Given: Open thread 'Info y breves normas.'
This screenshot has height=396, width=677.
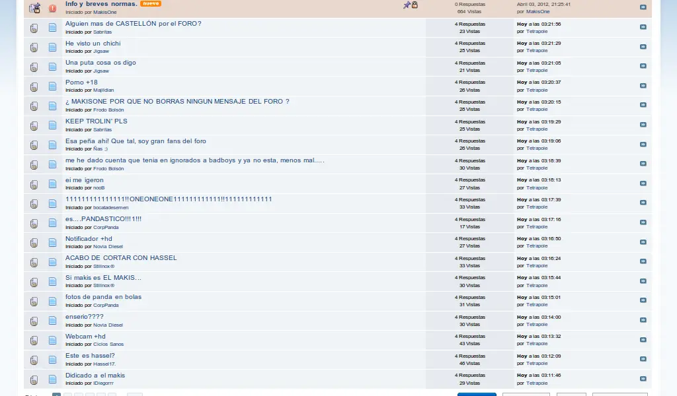Looking at the screenshot, I should (x=101, y=4).
